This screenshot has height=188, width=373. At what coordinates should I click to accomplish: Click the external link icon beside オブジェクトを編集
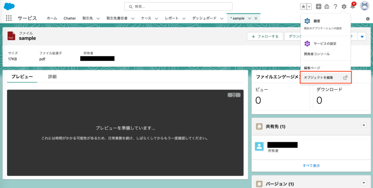point(345,78)
